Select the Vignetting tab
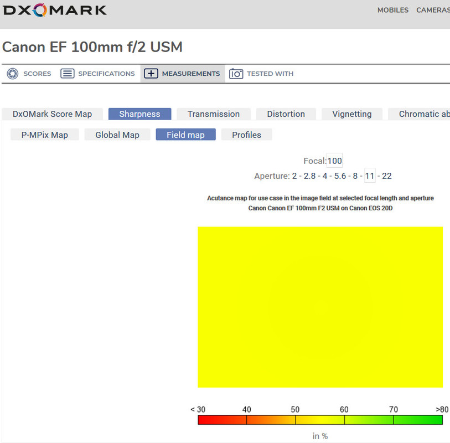450x443 pixels. click(x=352, y=114)
